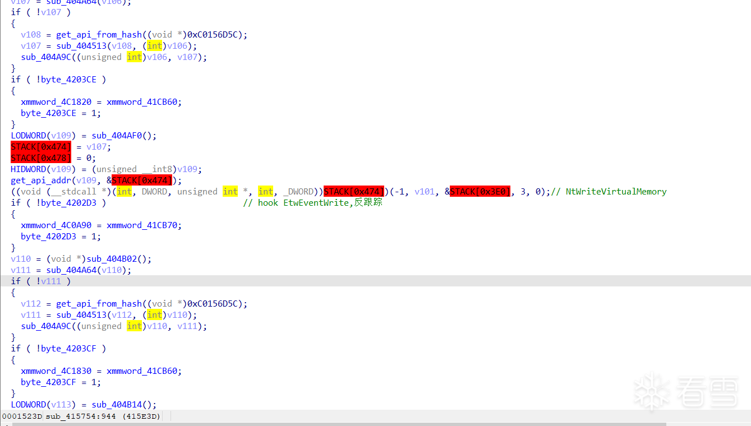The width and height of the screenshot is (751, 426).
Task: Select LODWORD(v109) macro
Action: (x=44, y=135)
